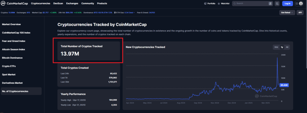Click the CoinMarketCap logo

(14, 4)
